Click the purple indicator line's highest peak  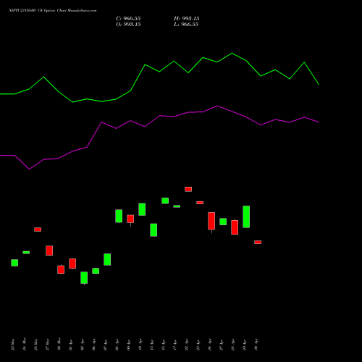pyautogui.click(x=217, y=106)
